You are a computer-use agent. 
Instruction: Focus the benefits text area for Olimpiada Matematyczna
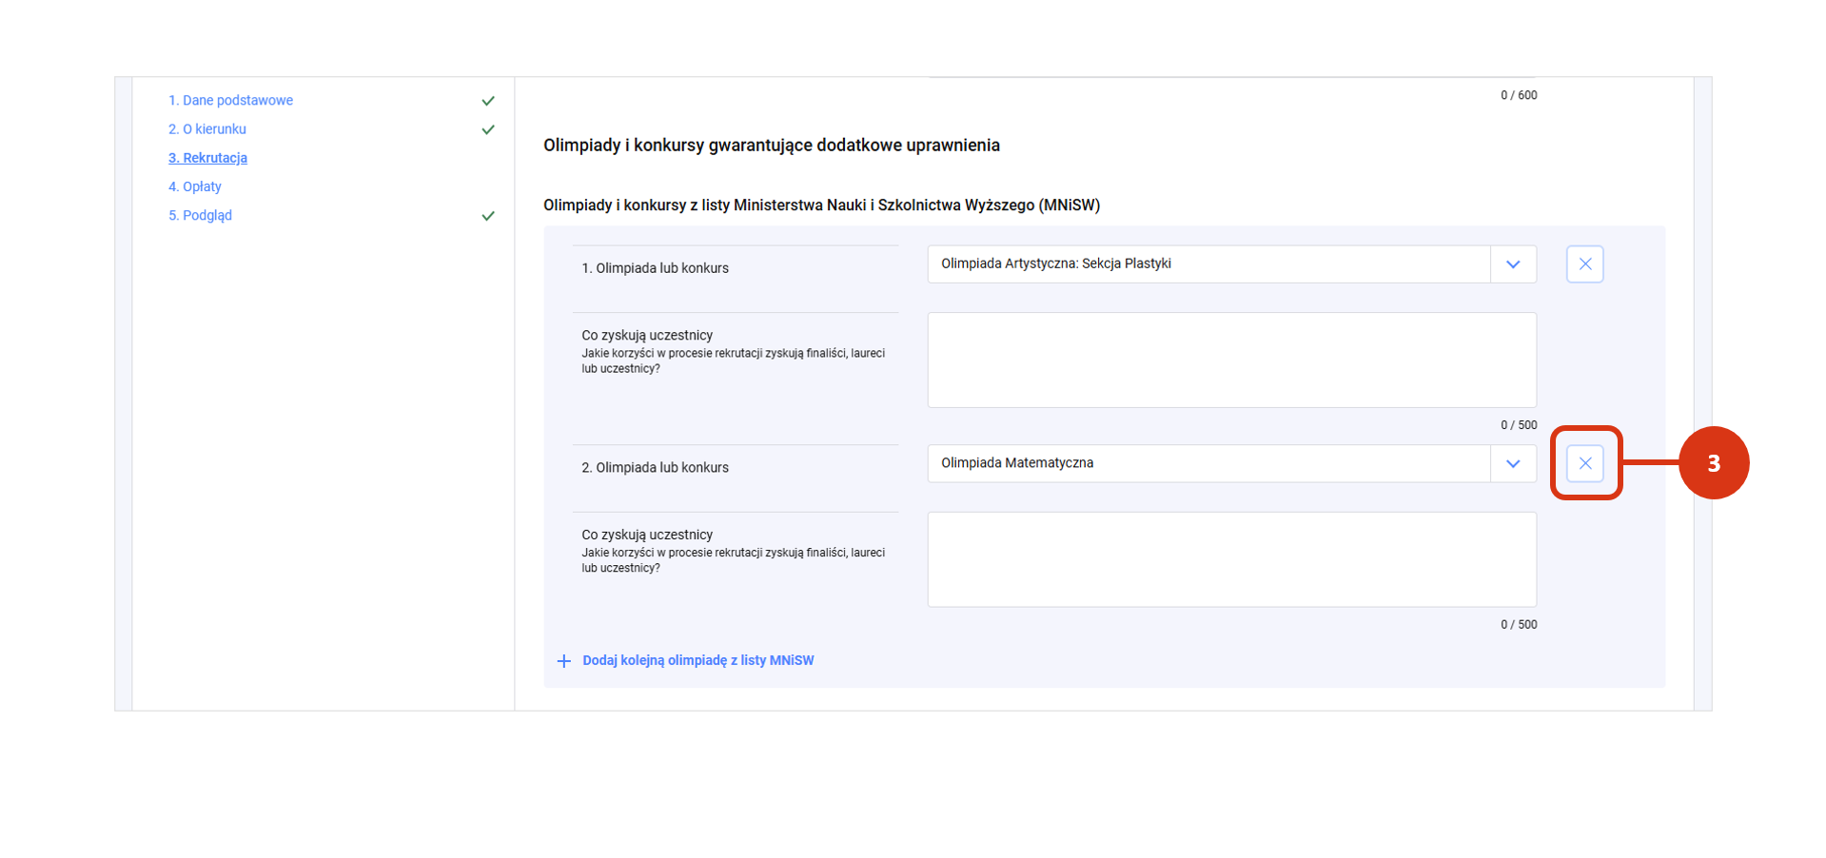1231,559
